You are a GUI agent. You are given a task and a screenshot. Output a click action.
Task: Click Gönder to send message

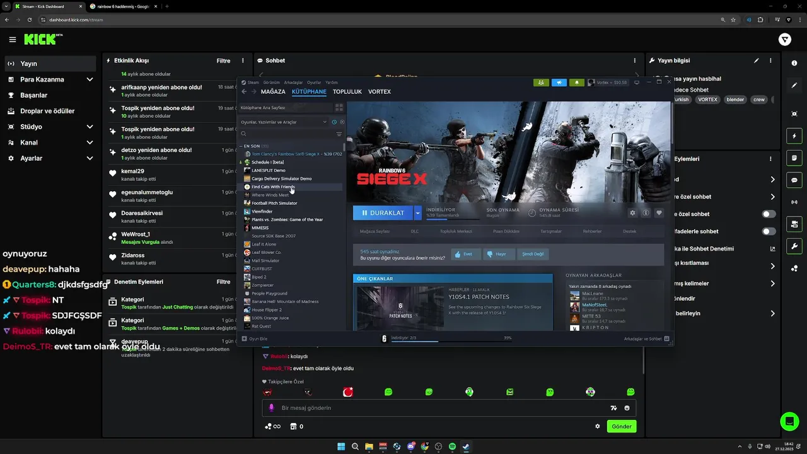point(621,426)
